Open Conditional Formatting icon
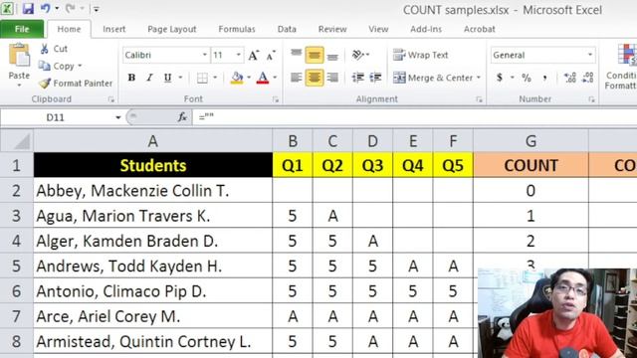The height and width of the screenshot is (358, 637). [x=626, y=55]
